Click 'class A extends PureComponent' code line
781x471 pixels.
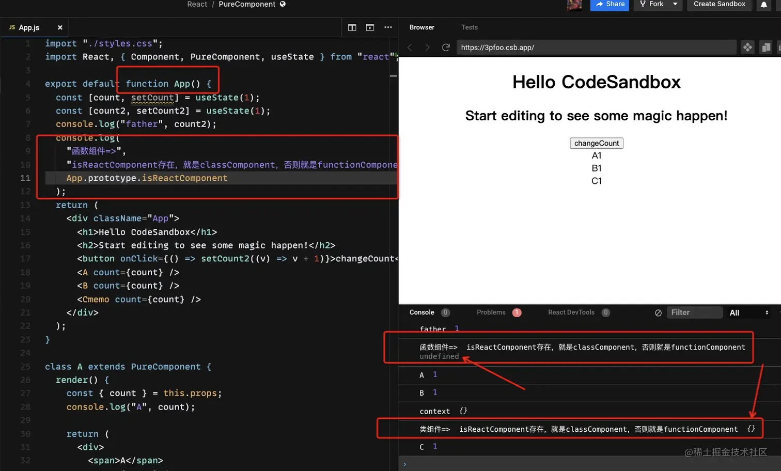128,367
